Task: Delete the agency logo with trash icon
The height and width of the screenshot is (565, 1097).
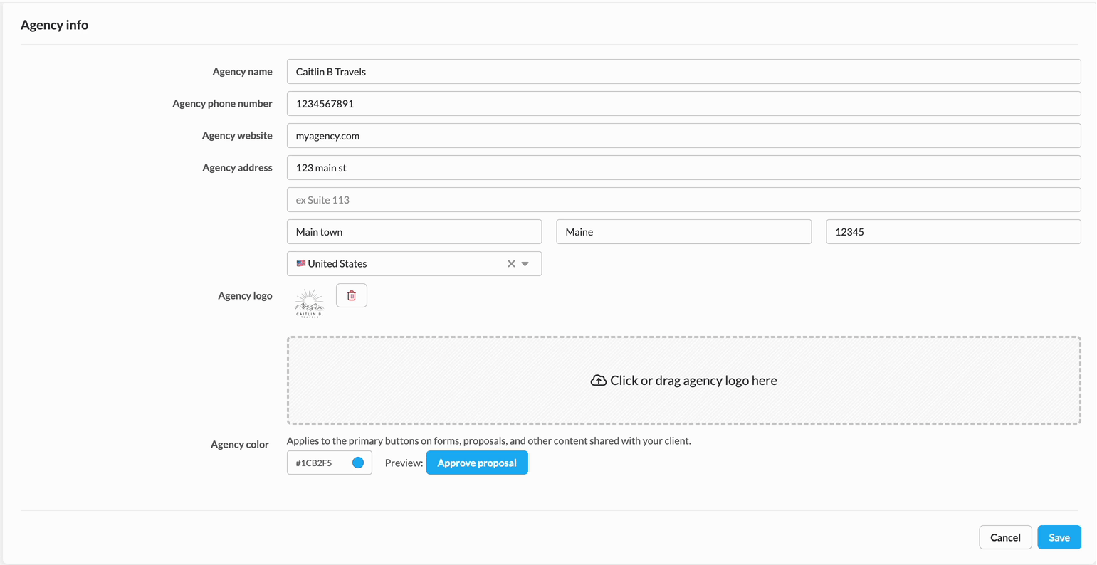Action: tap(351, 295)
